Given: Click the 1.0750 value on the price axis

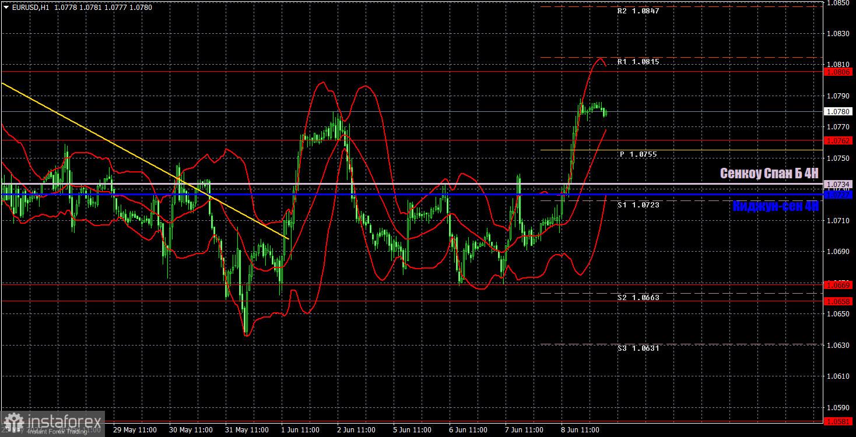Looking at the screenshot, I should coord(839,158).
